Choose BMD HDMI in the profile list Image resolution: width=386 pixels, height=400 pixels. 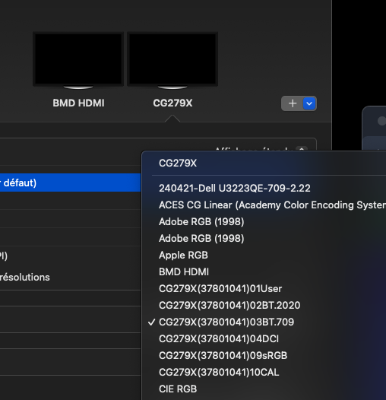click(x=184, y=272)
